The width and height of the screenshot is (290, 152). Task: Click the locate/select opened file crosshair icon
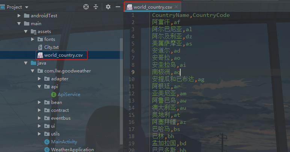[x=86, y=7]
